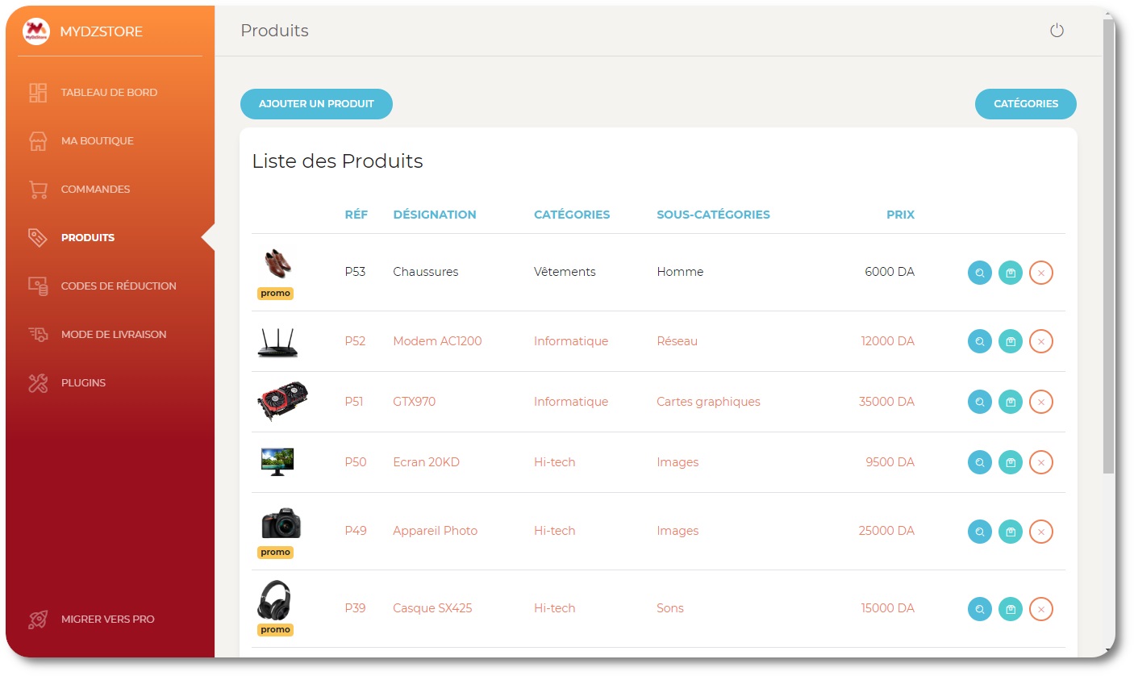Click the power logout icon top right
Image resolution: width=1134 pixels, height=676 pixels.
pyautogui.click(x=1057, y=30)
